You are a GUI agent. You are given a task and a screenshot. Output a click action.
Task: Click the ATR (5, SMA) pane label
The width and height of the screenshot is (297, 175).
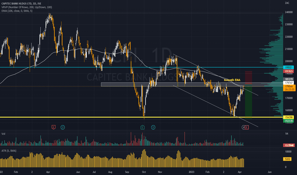point(9,151)
